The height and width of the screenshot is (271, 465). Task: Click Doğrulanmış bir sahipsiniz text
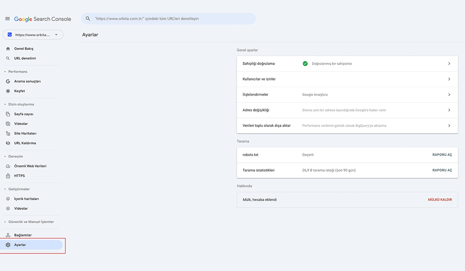coord(332,63)
